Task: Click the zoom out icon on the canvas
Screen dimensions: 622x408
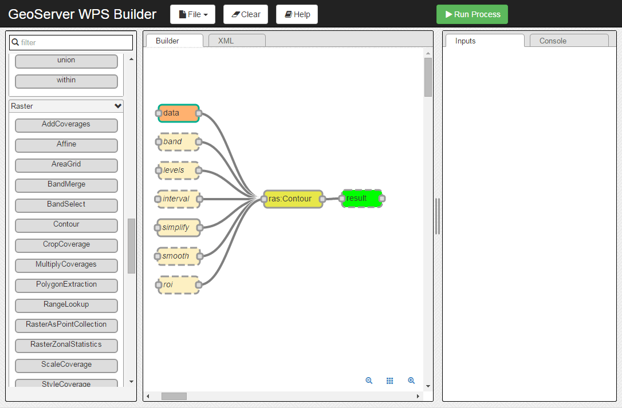Action: [x=369, y=380]
